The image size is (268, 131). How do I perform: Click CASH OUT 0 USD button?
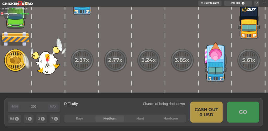[206, 112]
